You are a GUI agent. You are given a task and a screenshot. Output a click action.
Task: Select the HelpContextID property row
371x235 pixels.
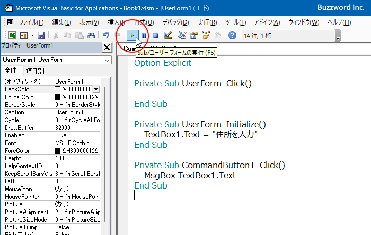(x=52, y=166)
